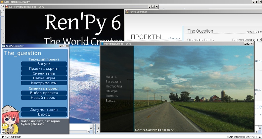The image size is (262, 139).
Task: Open Править скрипт in Ren'Py Launcher
Action: tap(44, 69)
